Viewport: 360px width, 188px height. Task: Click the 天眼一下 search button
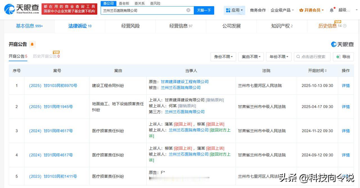(x=204, y=10)
